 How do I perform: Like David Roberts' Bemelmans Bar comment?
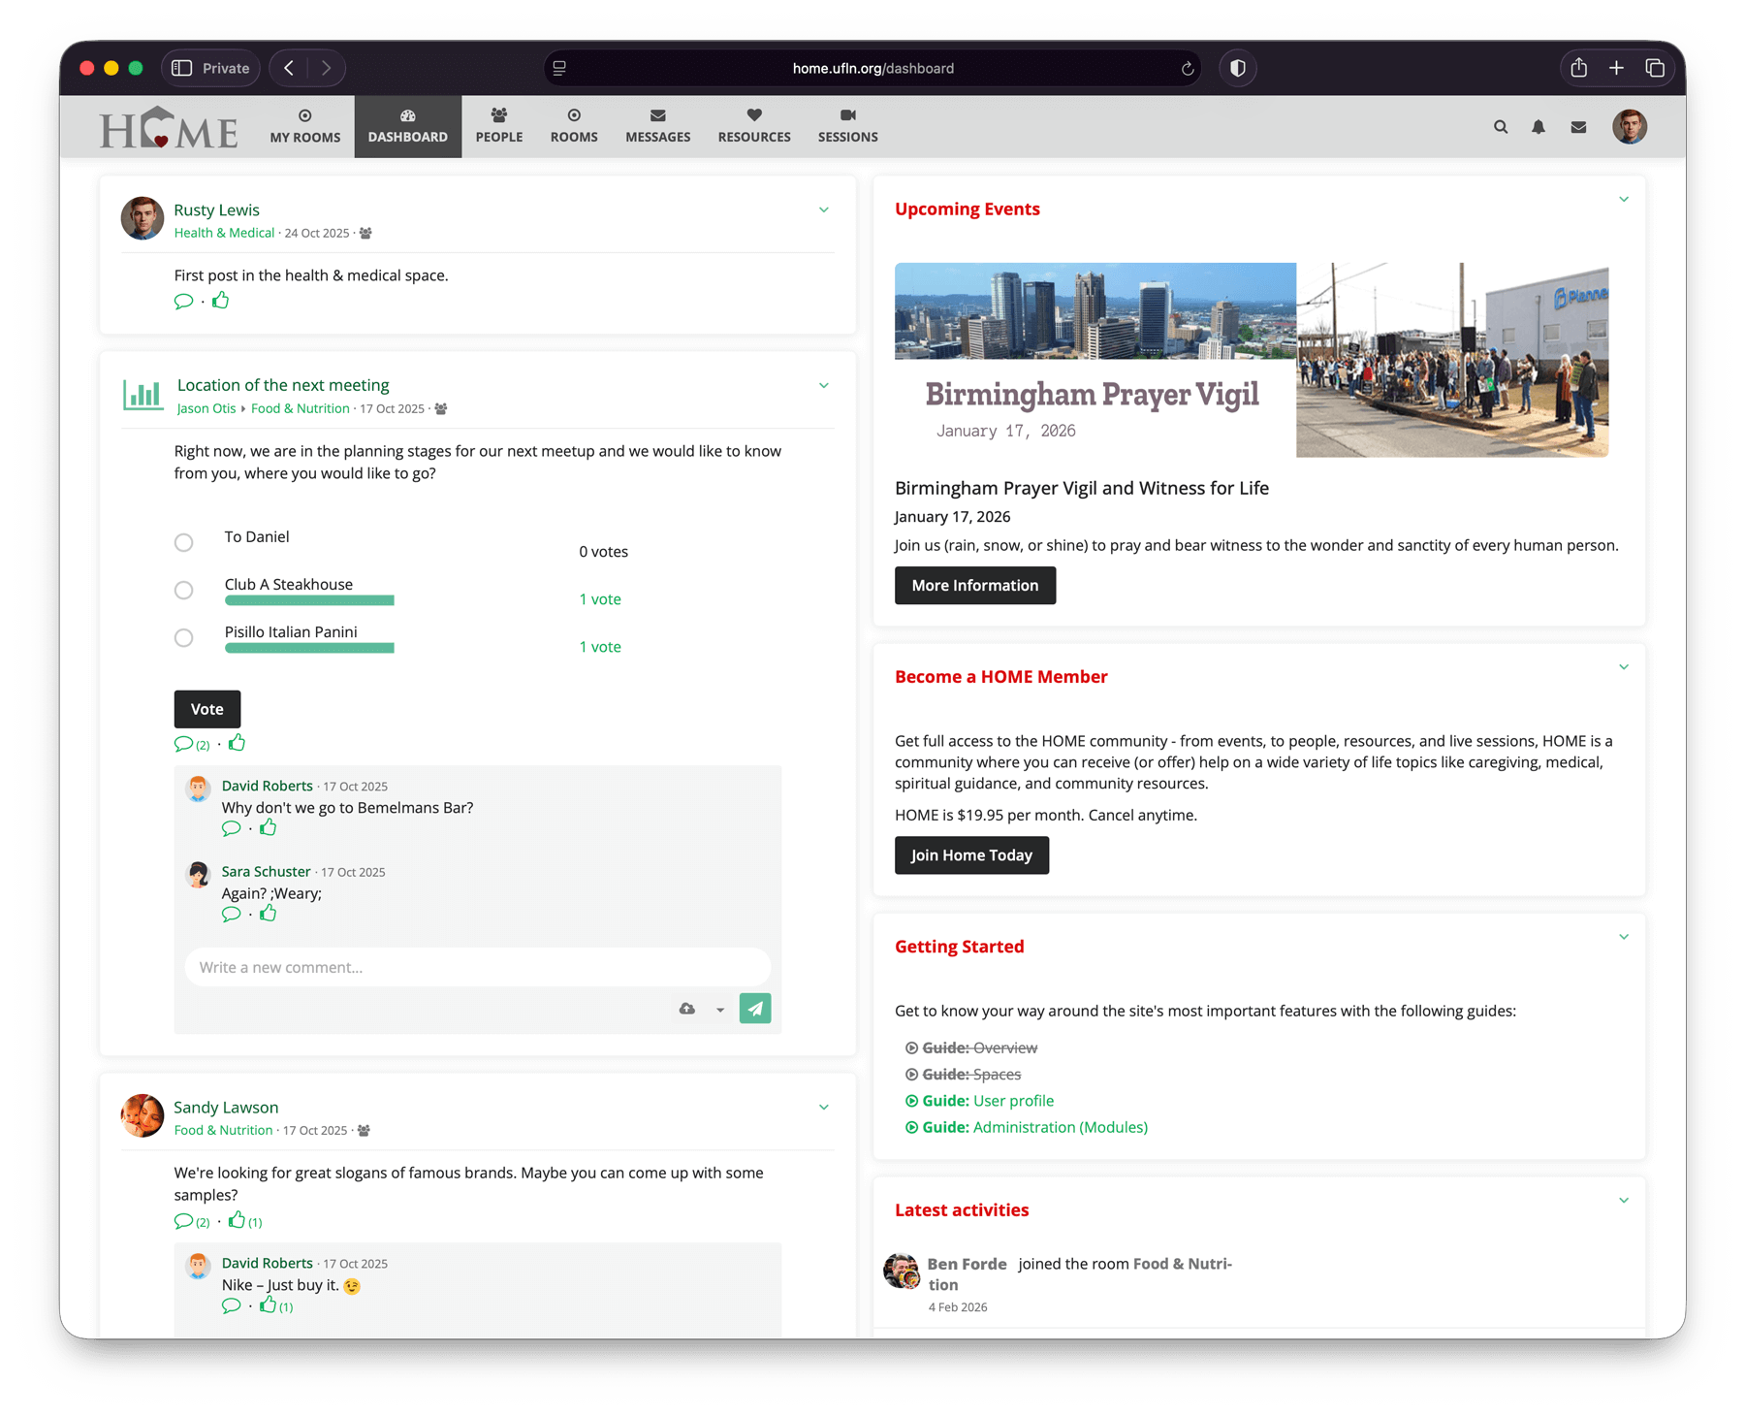pyautogui.click(x=269, y=828)
